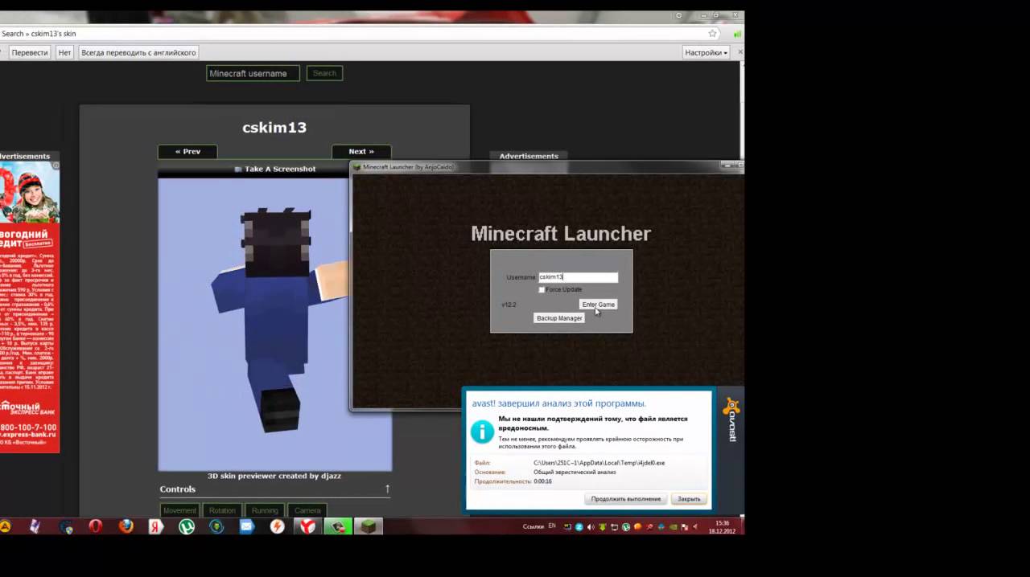Click the launcher Username input field
Viewport: 1030px width, 577px height.
(x=578, y=277)
